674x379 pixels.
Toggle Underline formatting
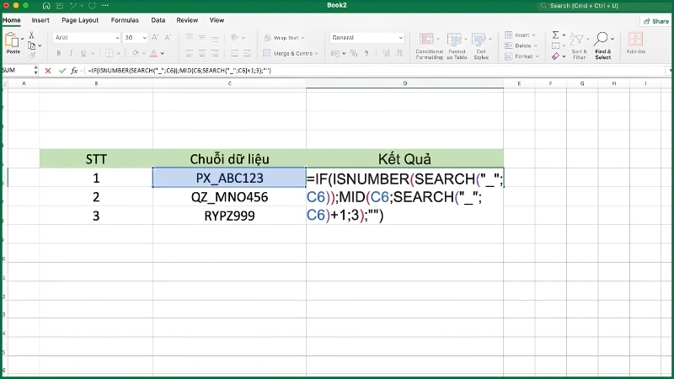[x=83, y=53]
